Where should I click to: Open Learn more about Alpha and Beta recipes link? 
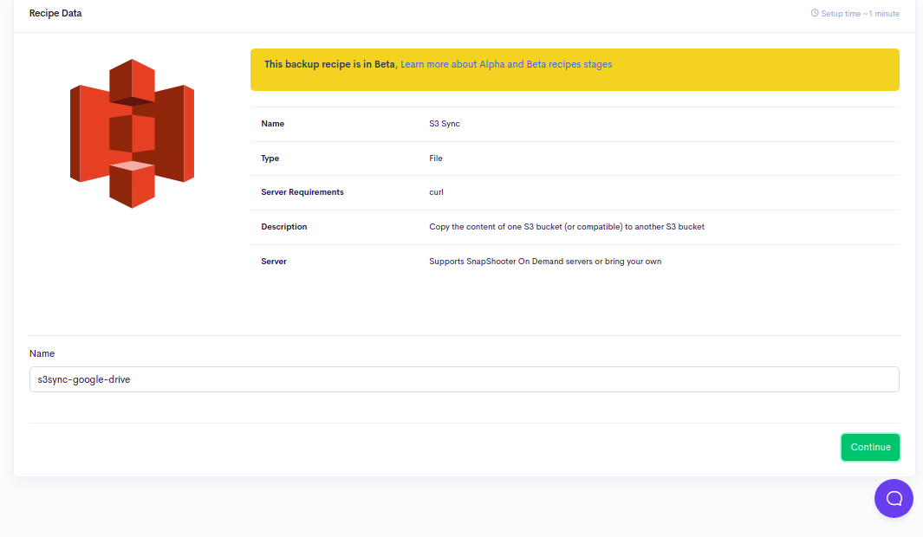pyautogui.click(x=505, y=64)
